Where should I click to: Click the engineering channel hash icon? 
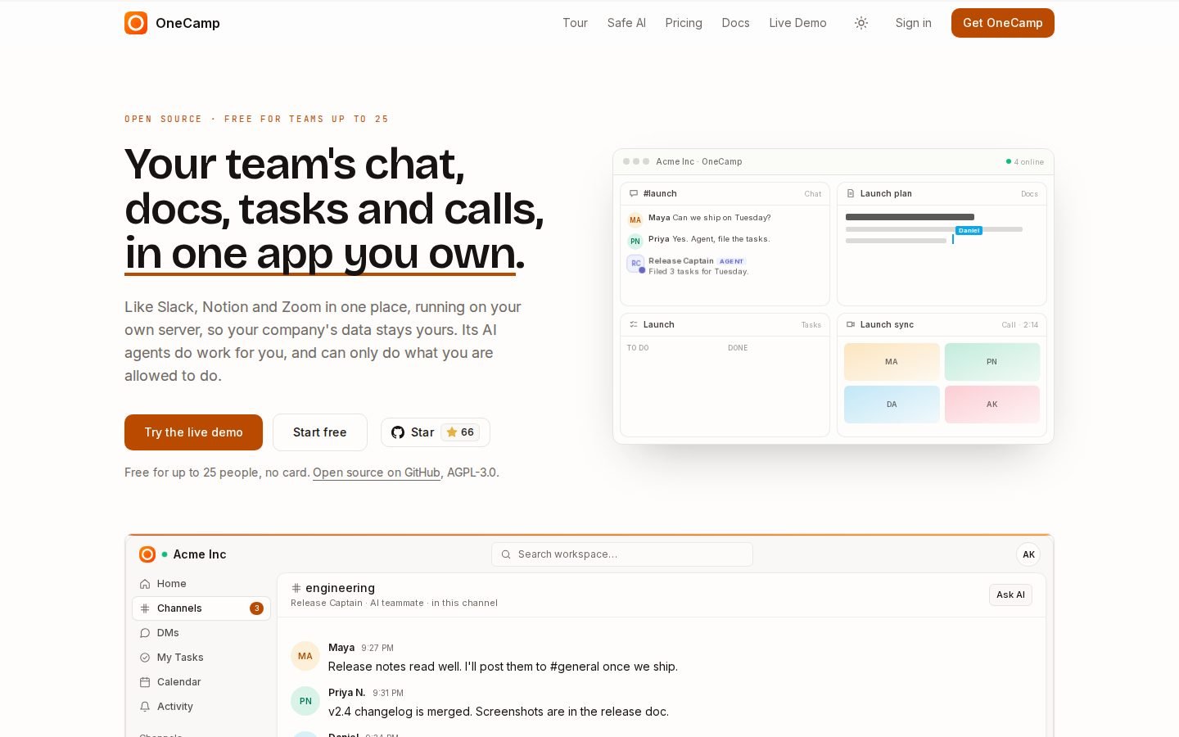click(x=296, y=588)
